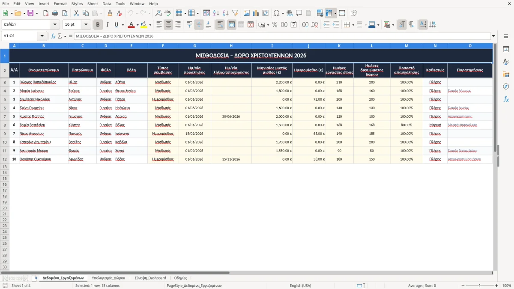Viewport: 514px width, 289px height.
Task: Select the AutoFilter funnel icon
Action: [235, 13]
